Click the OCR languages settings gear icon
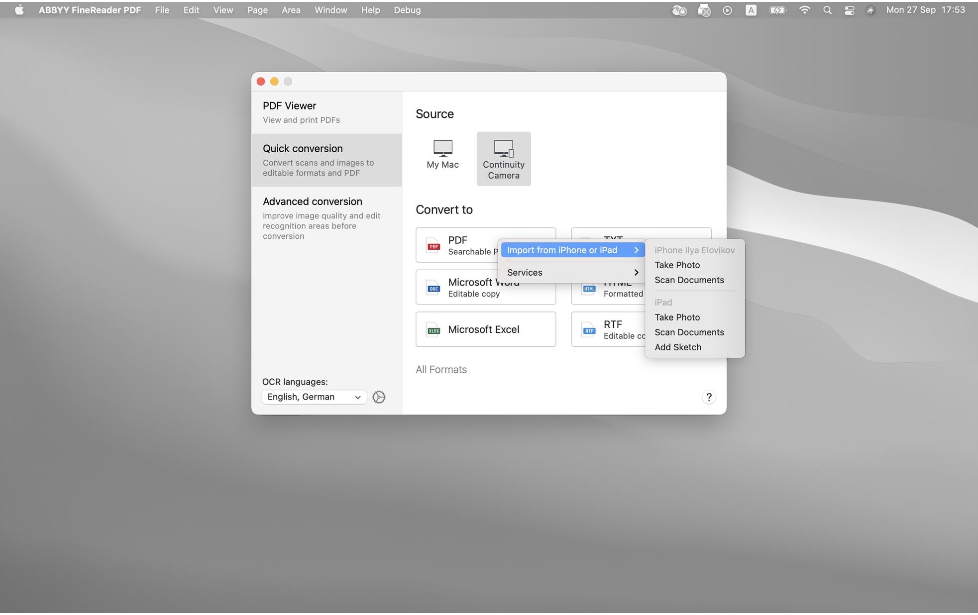The height and width of the screenshot is (615, 978). tap(379, 397)
